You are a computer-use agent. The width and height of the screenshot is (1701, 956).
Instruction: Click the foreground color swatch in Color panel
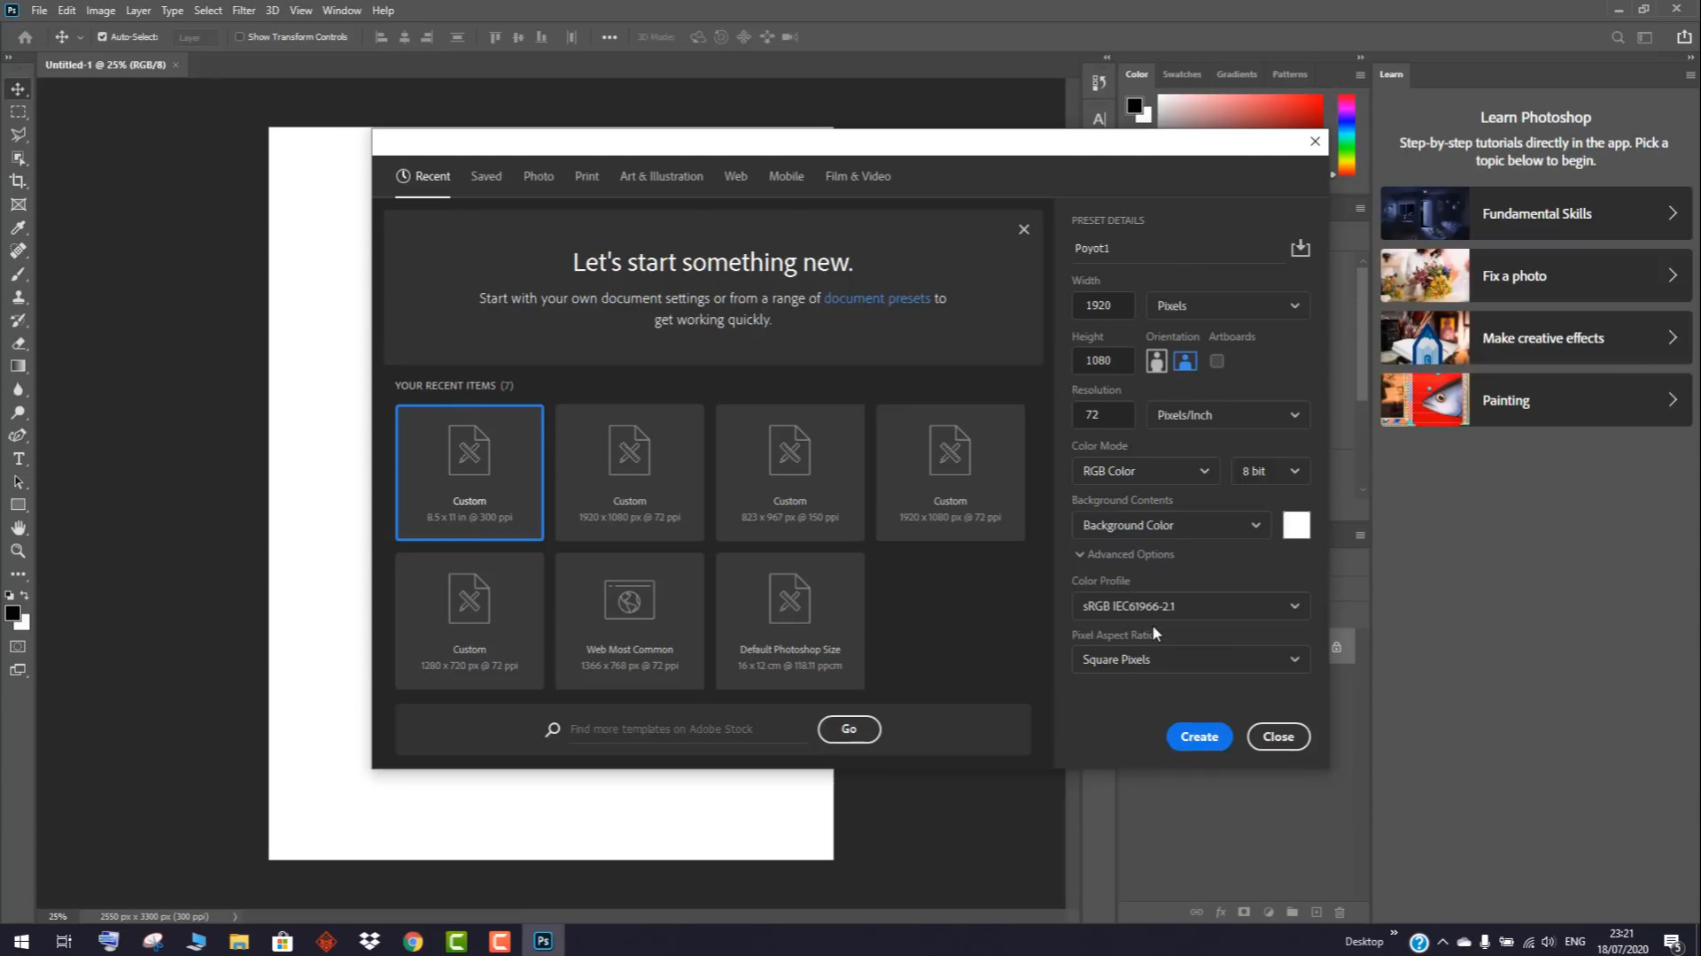pos(1134,106)
